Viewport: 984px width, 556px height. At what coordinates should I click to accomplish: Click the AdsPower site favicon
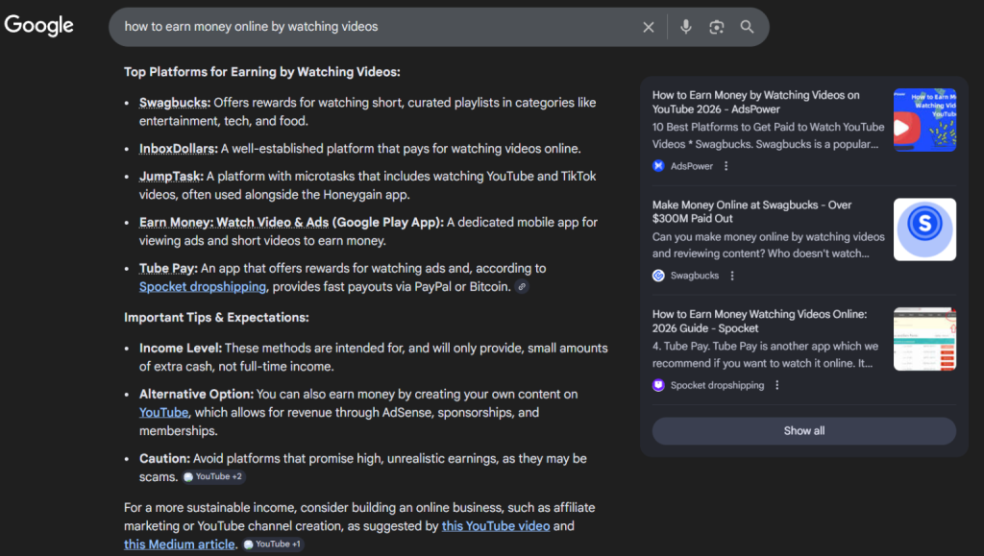click(x=658, y=166)
